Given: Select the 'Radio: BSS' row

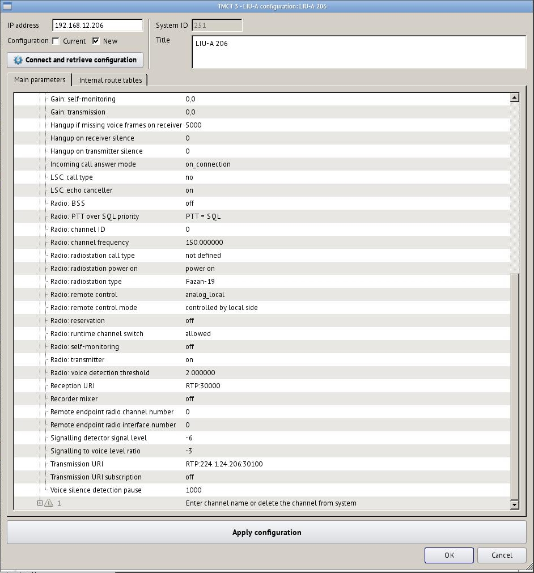Looking at the screenshot, I should [262, 203].
